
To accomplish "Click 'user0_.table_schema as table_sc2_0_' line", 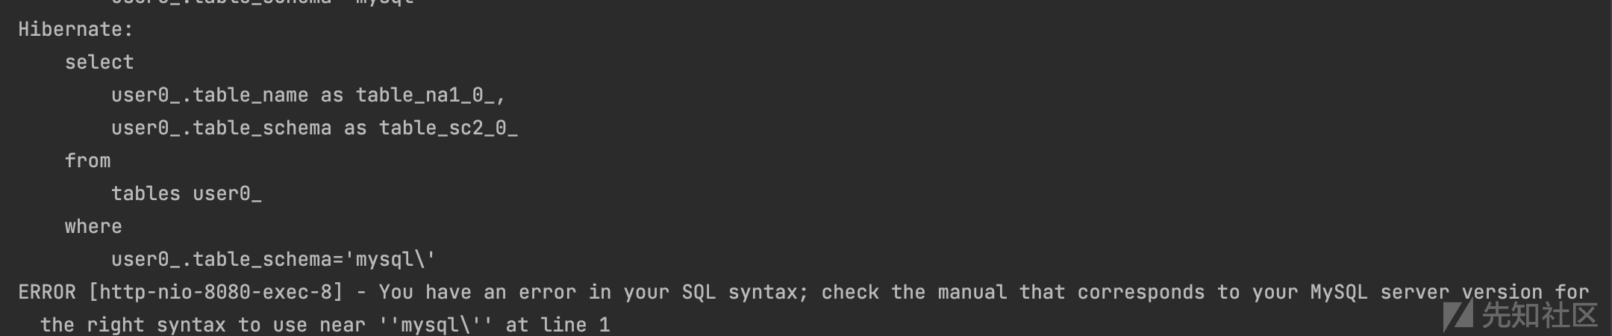I will 314,128.
